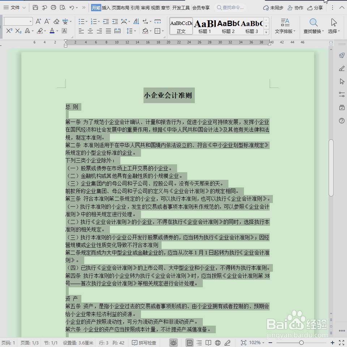Click the rocket icon in right sidebar
This screenshot has width=347, height=347.
pyautogui.click(x=342, y=55)
